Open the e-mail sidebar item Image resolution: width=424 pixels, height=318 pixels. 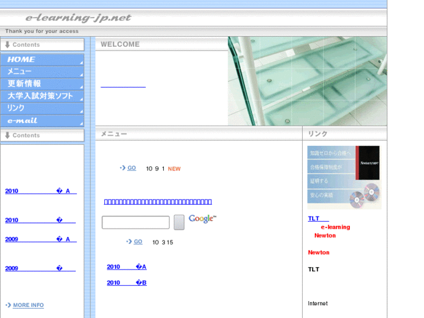point(42,121)
